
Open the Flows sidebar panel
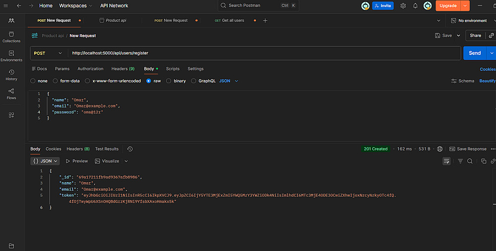(11, 94)
